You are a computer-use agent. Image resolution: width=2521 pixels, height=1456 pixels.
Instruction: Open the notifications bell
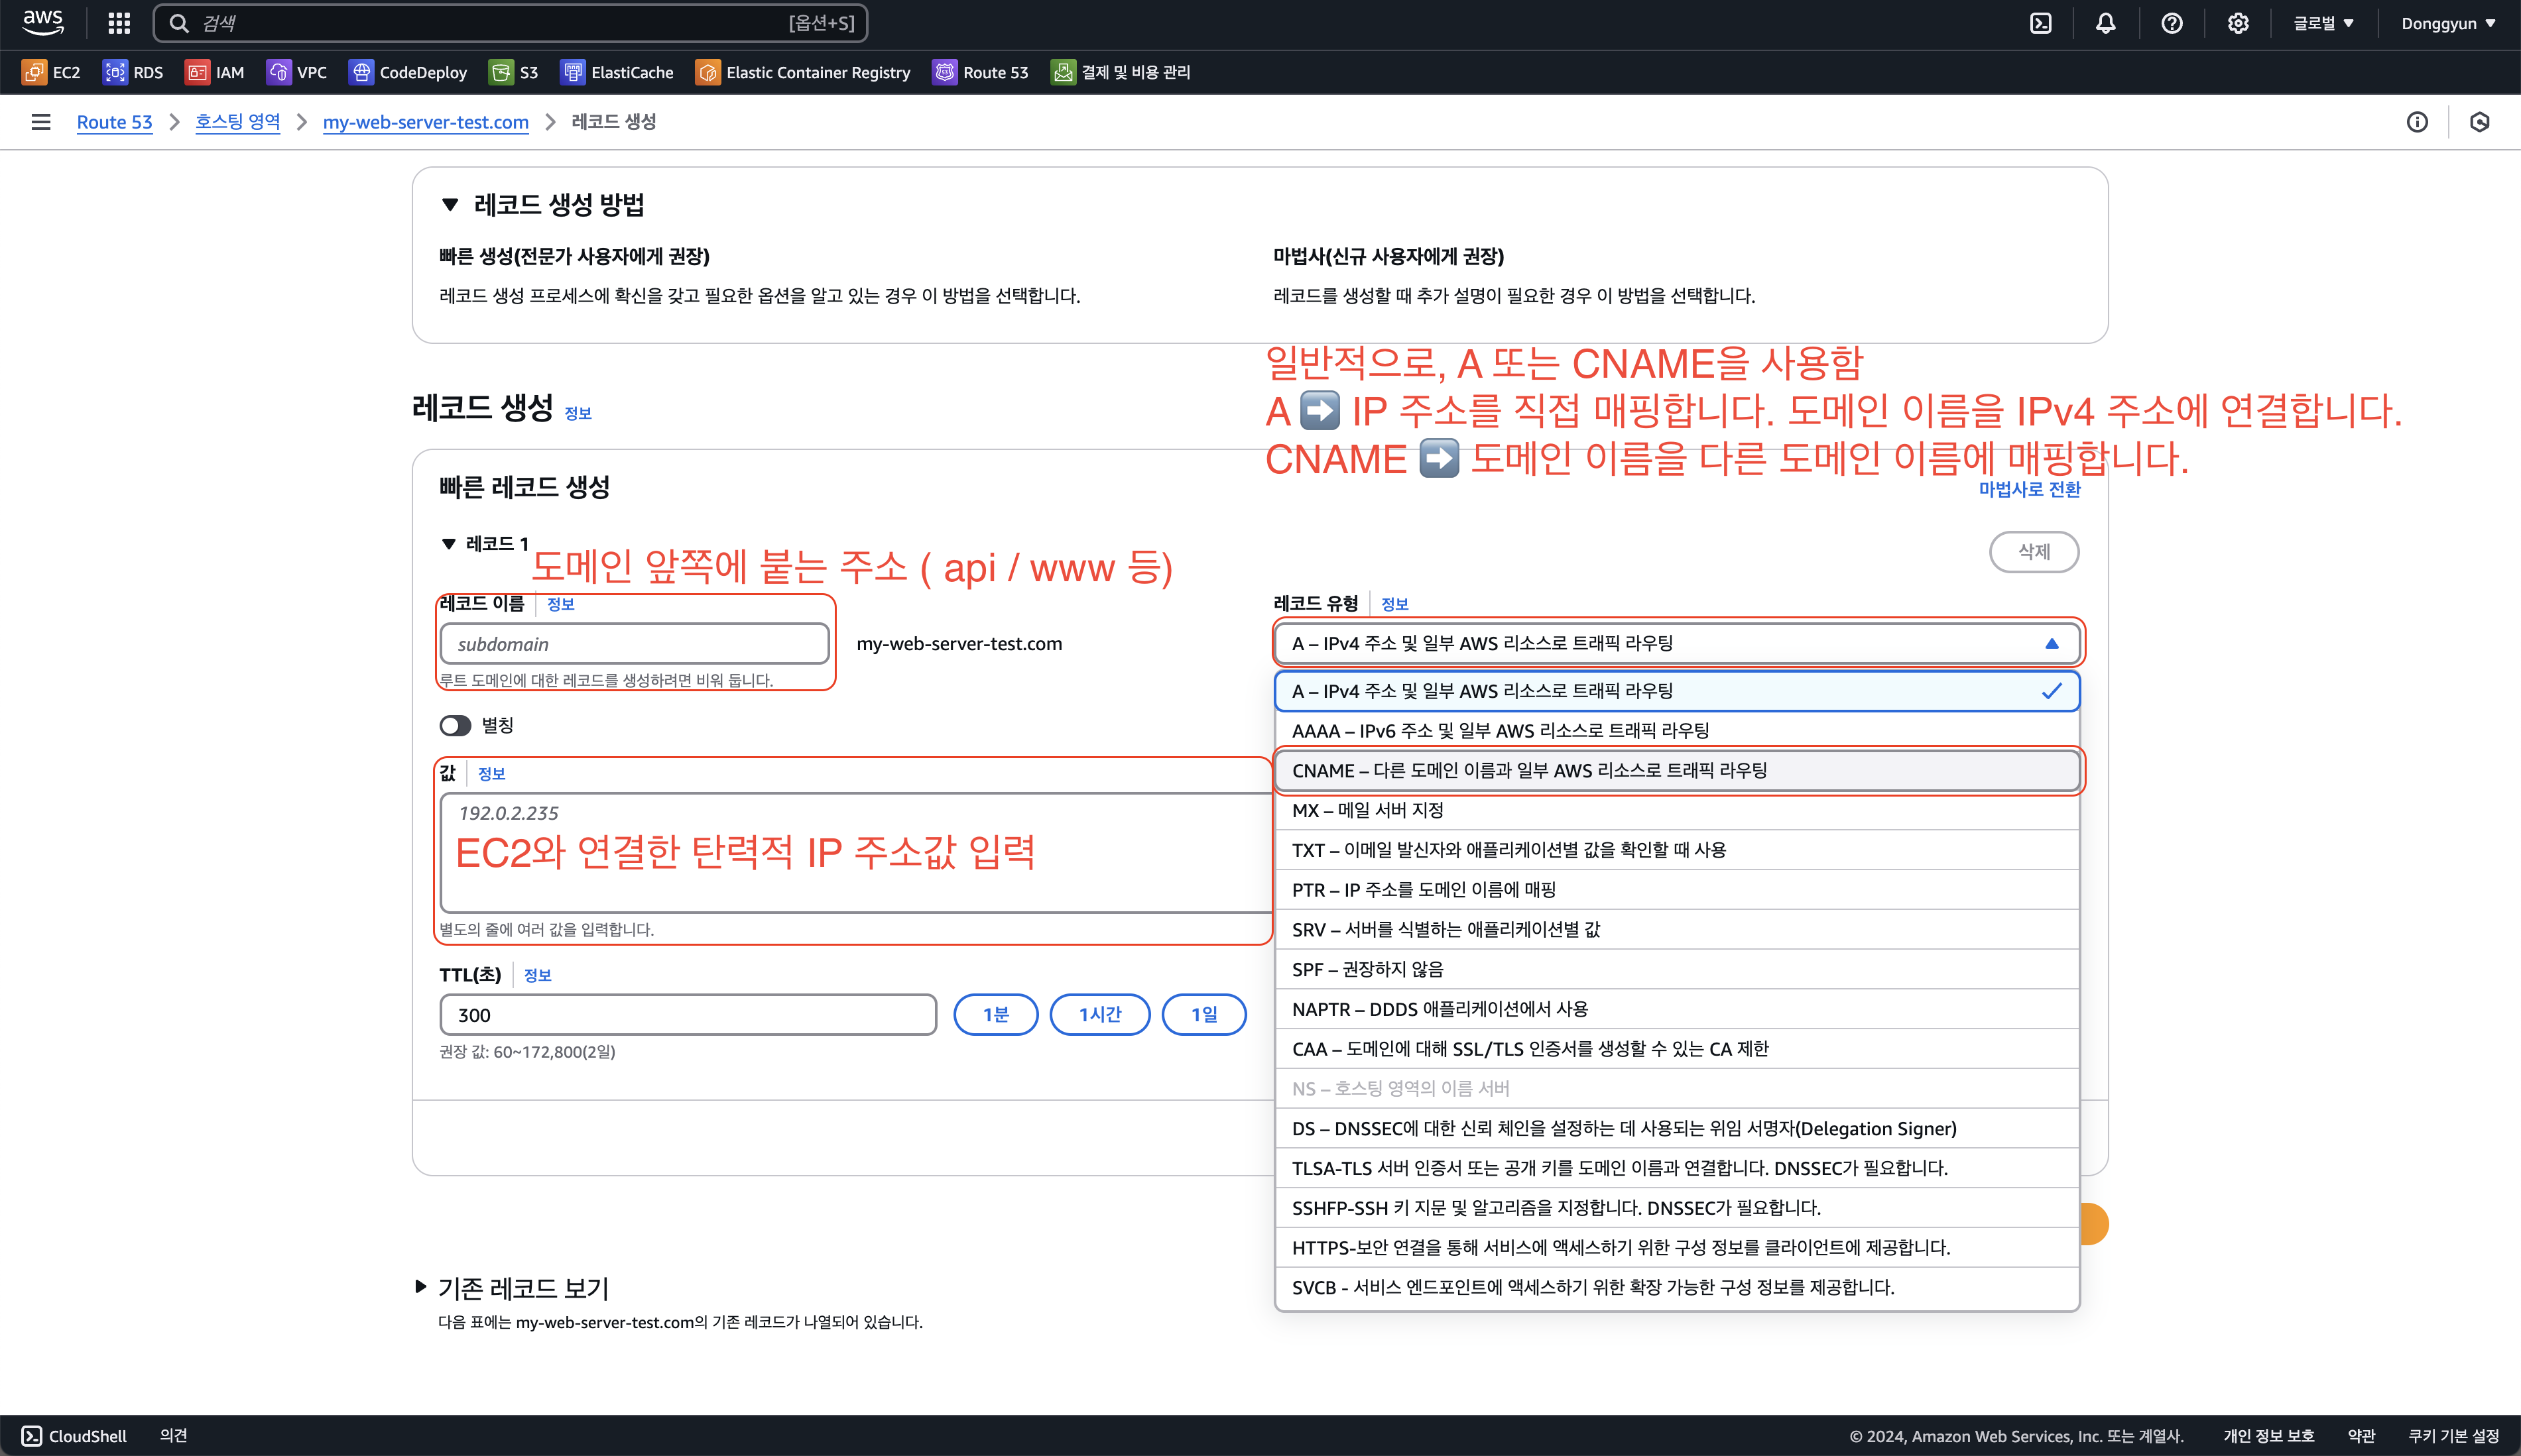point(2106,23)
